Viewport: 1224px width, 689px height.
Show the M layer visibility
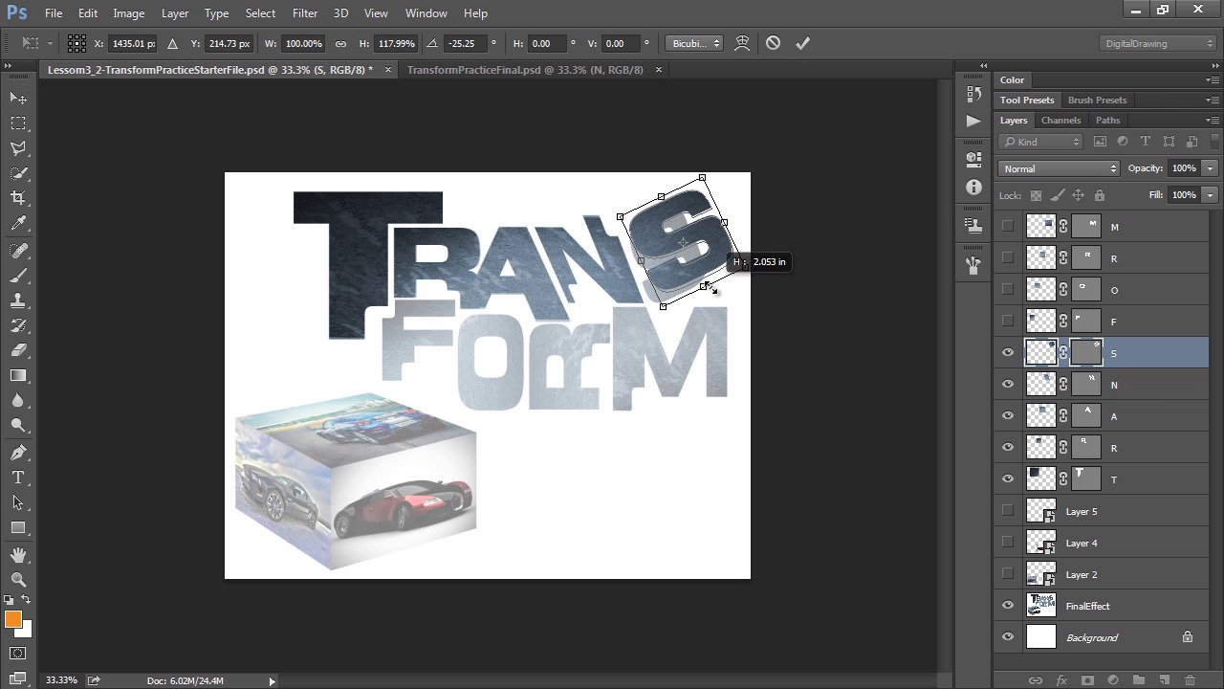pyautogui.click(x=1008, y=227)
